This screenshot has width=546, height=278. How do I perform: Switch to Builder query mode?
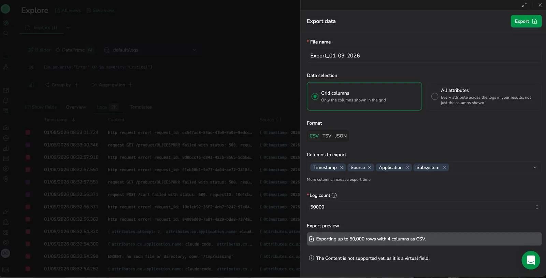pyautogui.click(x=40, y=50)
